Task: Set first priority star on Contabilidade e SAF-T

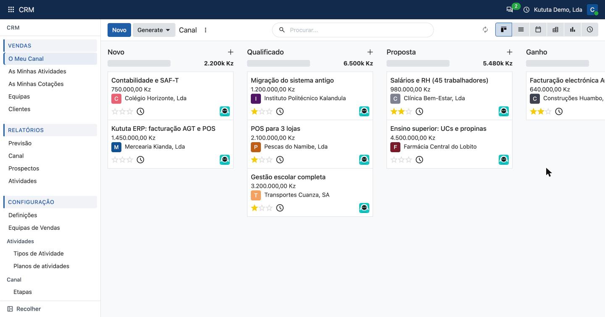Action: click(115, 112)
